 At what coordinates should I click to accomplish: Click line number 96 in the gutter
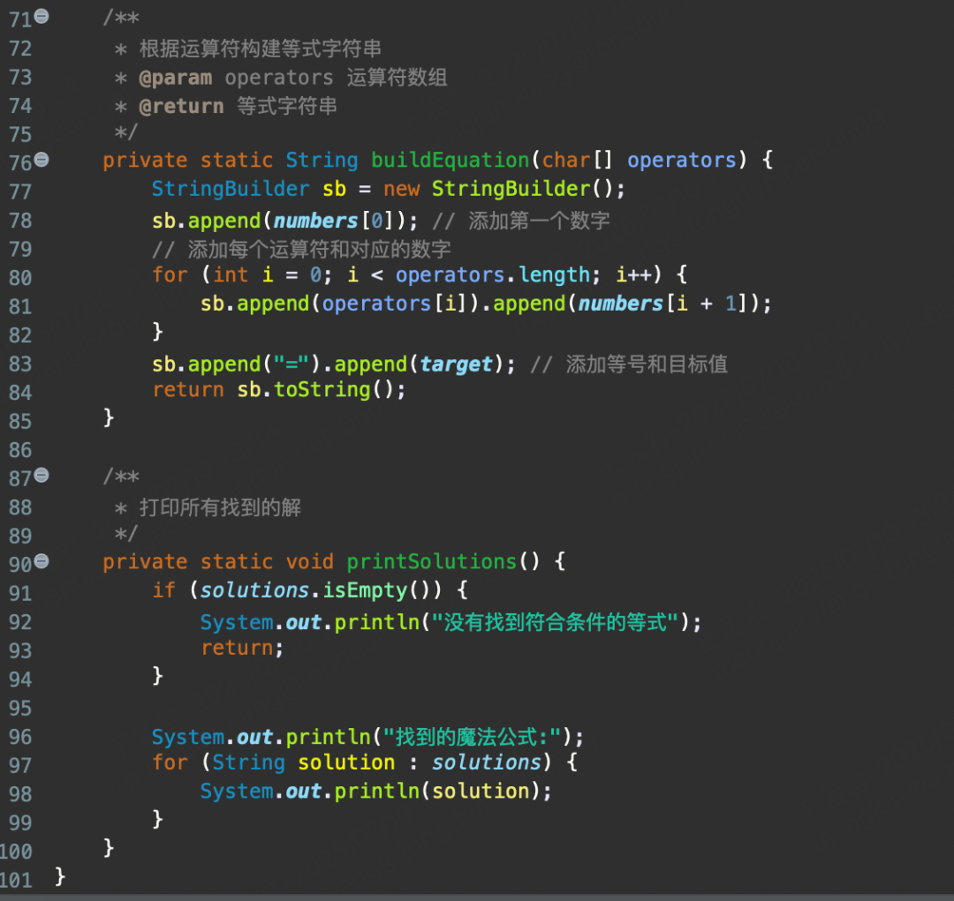pos(20,737)
